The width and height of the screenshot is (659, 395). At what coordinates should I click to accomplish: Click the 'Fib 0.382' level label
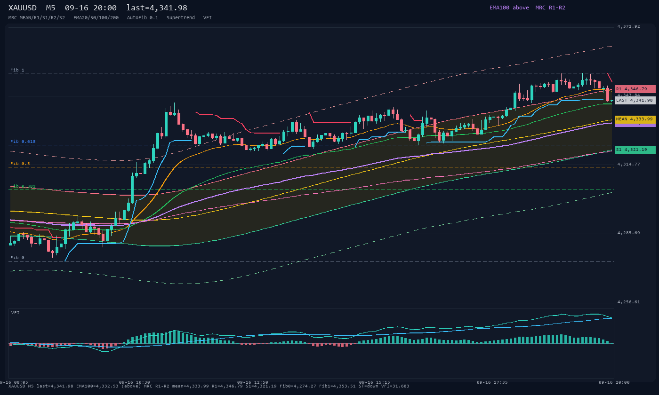[x=23, y=186]
